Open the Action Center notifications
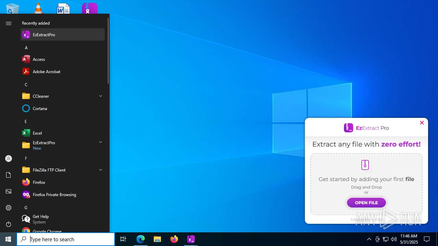The height and width of the screenshot is (246, 438). point(427,239)
